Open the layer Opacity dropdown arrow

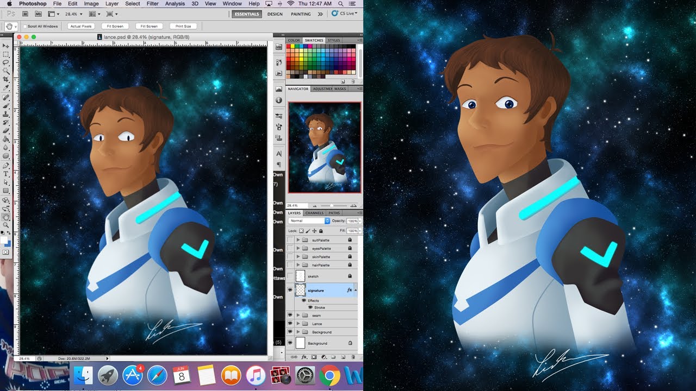click(359, 221)
